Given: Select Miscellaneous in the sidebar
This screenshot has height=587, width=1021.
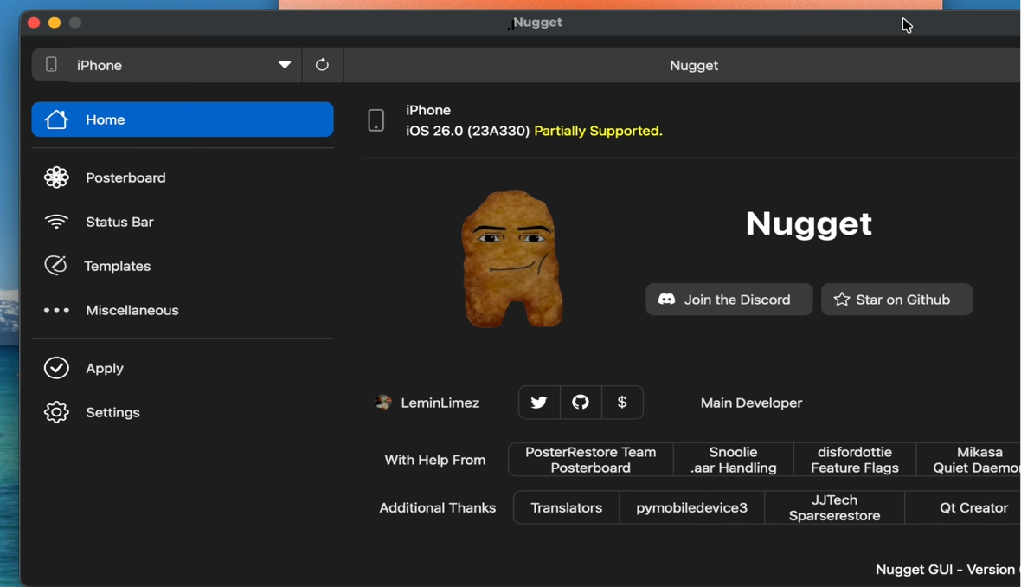Looking at the screenshot, I should point(183,310).
